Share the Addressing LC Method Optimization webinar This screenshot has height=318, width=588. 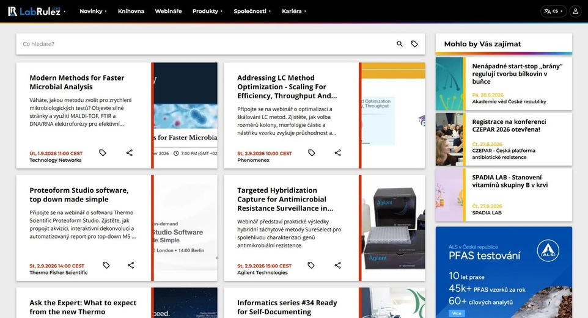(x=338, y=153)
